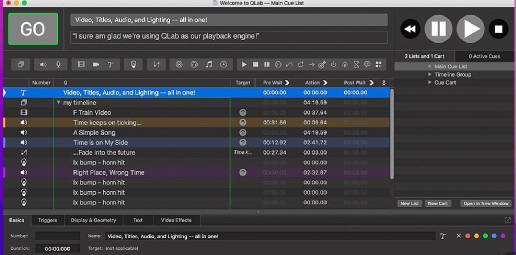
Task: Add a Wait cue with hourglass icon
Action: (356, 65)
